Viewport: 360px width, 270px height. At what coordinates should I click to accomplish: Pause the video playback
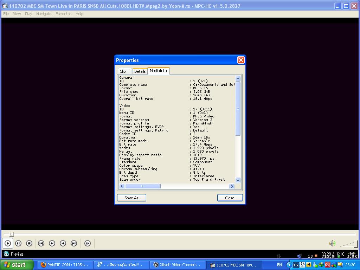point(18,243)
